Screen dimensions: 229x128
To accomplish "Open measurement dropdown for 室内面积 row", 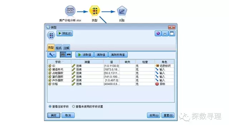I will (x=87, y=77).
